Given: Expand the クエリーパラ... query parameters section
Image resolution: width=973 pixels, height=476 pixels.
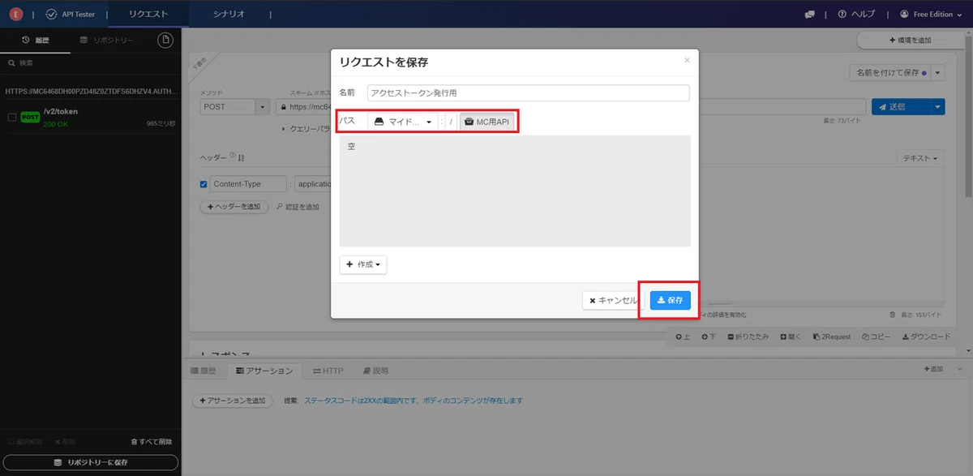Looking at the screenshot, I should tap(306, 129).
